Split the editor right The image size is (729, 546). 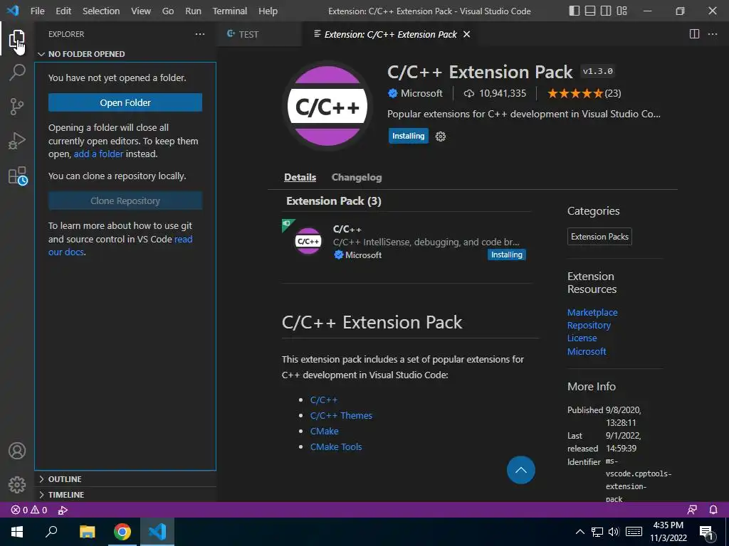click(x=694, y=34)
